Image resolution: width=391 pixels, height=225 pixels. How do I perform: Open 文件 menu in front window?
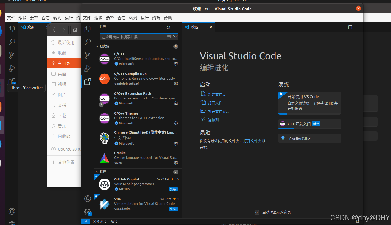pos(87,18)
